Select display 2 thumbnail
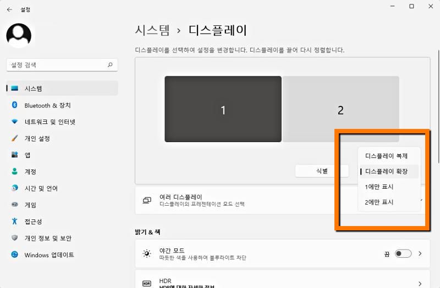The image size is (440, 288). click(340, 109)
